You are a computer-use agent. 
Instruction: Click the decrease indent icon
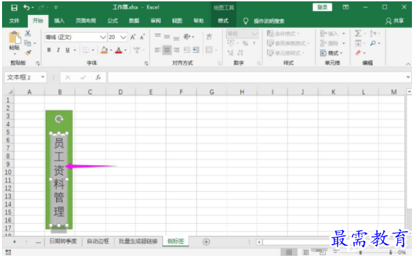point(187,50)
